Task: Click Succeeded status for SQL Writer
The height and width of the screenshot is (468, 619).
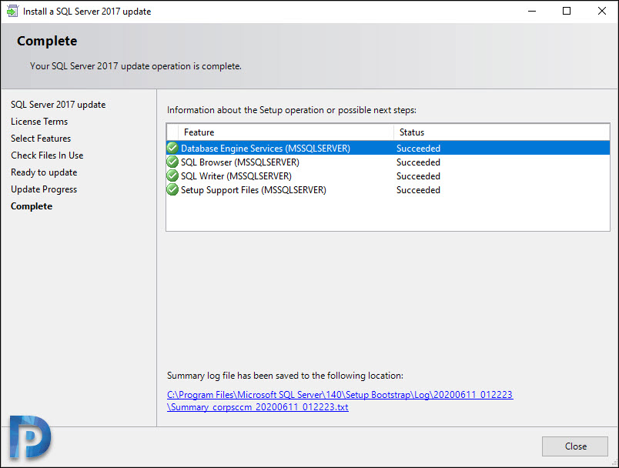Action: [418, 176]
